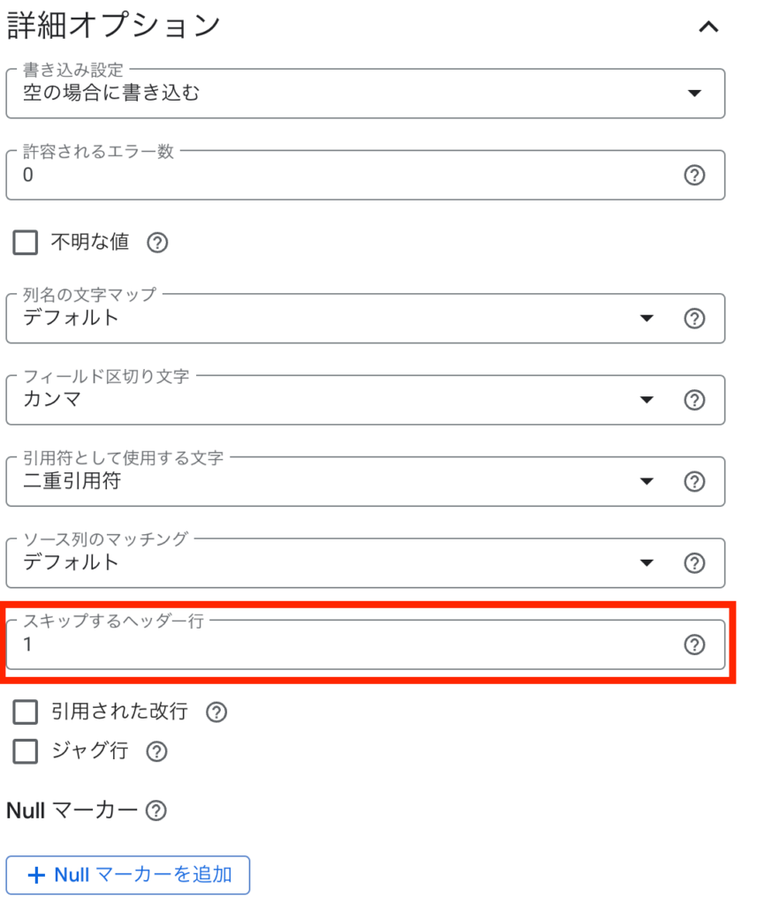Show help for スキップするヘッダー行

694,645
